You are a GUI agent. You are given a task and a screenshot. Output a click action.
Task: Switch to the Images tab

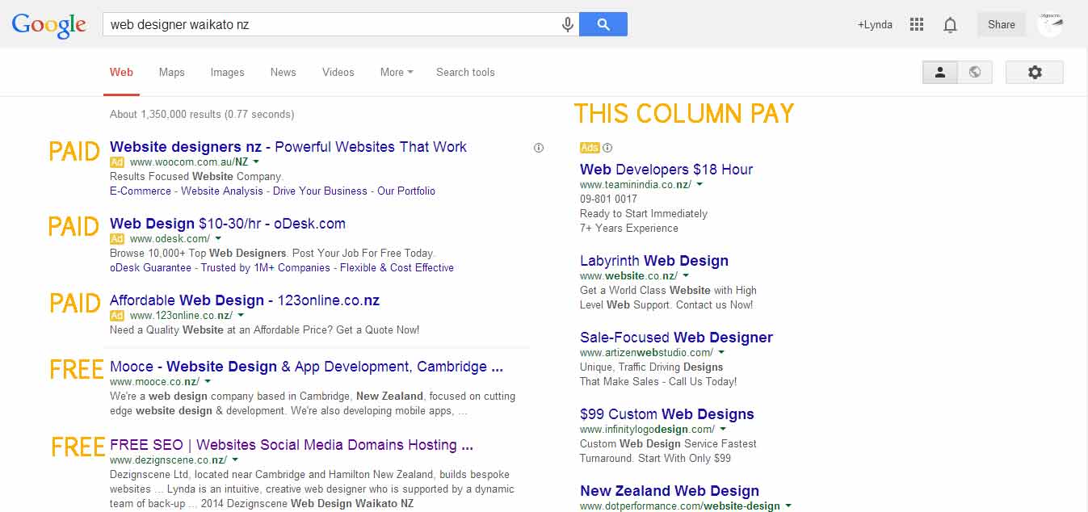click(227, 72)
